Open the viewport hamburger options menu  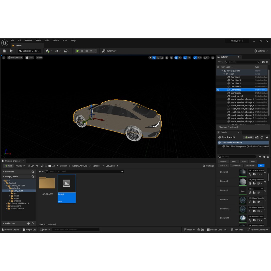[4, 57]
